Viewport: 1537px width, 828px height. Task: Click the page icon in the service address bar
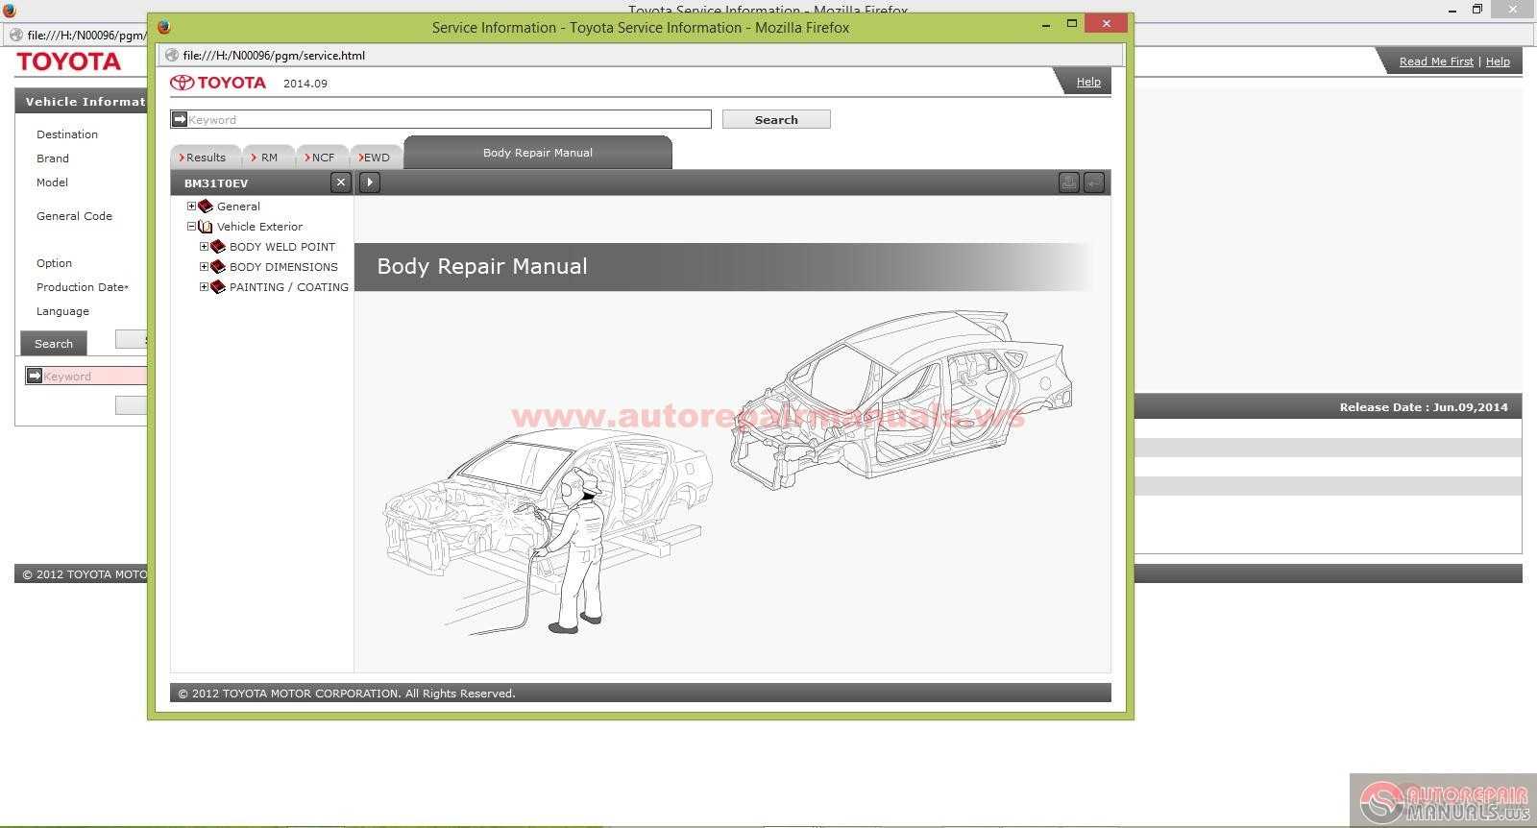pyautogui.click(x=172, y=56)
